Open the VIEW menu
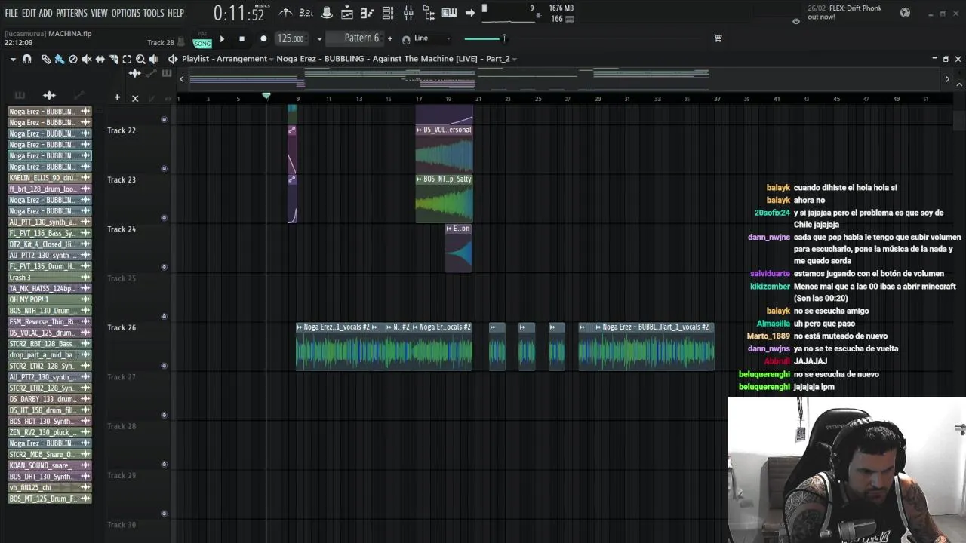The image size is (966, 543). [100, 13]
